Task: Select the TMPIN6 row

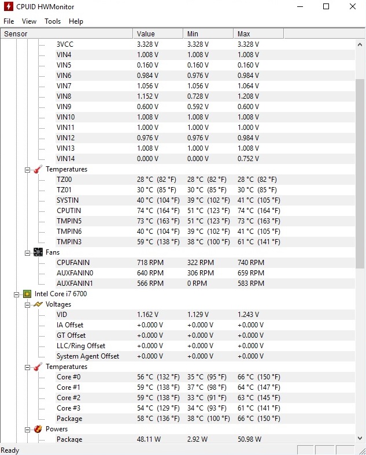Action: (205, 232)
